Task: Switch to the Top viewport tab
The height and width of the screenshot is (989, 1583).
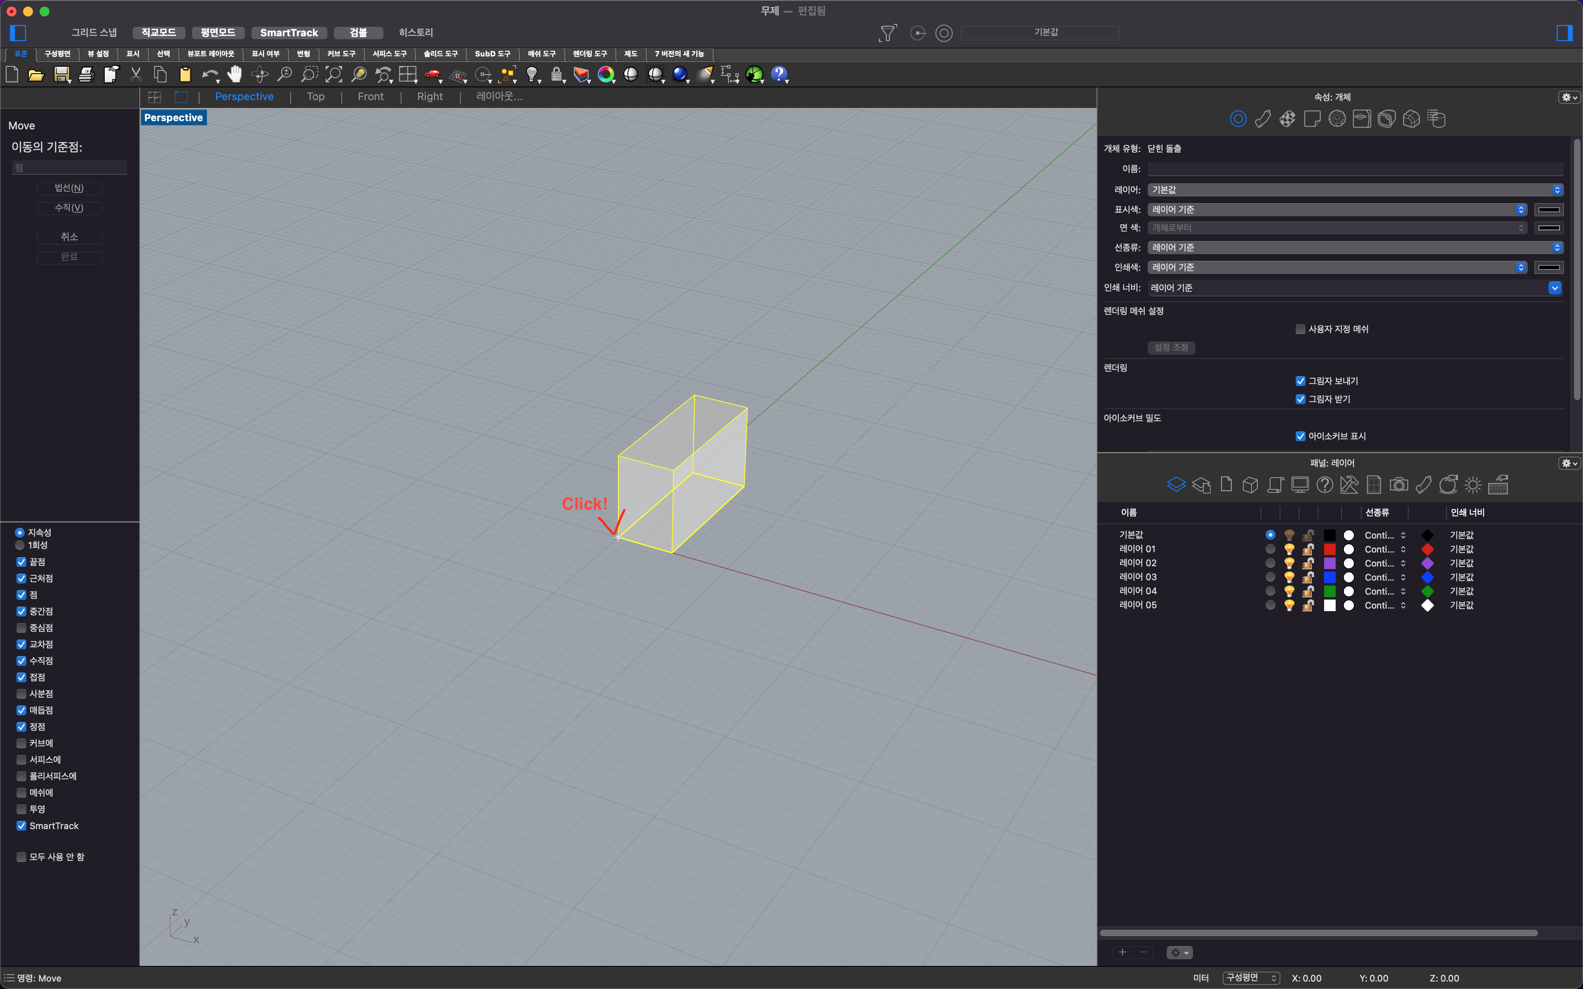Action: [x=315, y=97]
